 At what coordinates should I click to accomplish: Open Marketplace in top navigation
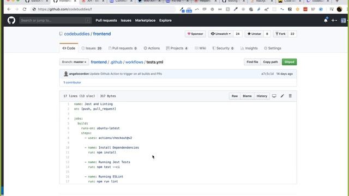(x=146, y=21)
